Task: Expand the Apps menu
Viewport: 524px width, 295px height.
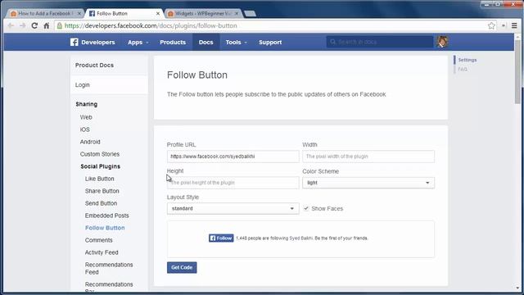Action: (x=138, y=42)
